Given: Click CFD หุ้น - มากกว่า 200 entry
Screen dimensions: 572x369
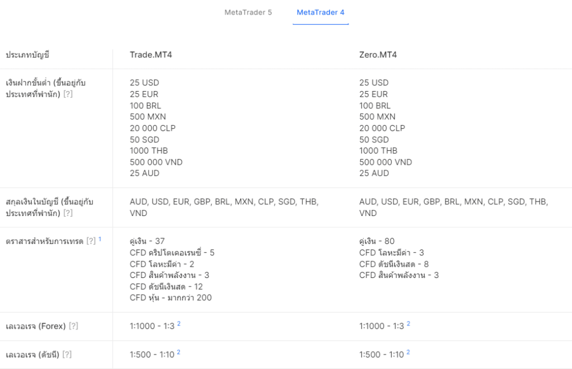Looking at the screenshot, I should [x=171, y=298].
